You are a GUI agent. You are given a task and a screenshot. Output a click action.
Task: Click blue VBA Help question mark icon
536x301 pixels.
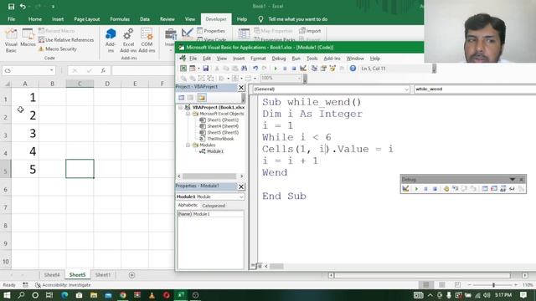353,69
